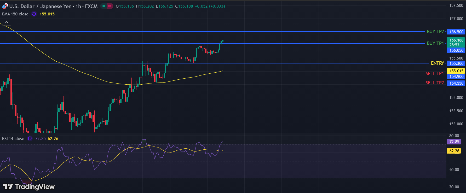Click the USD/JPY currency pair flag icon
Image resolution: width=466 pixels, height=193 pixels.
pyautogui.click(x=5, y=6)
